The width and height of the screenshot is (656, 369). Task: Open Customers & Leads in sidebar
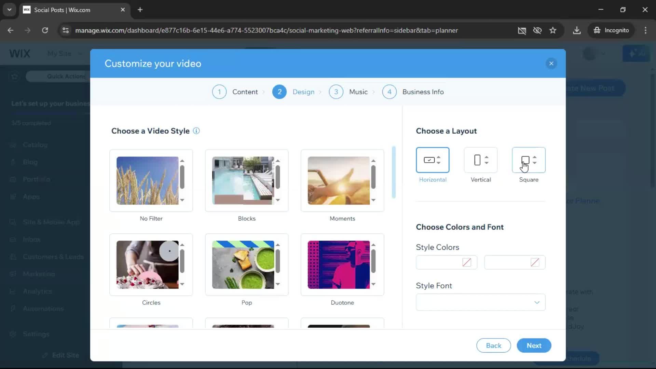click(x=53, y=257)
